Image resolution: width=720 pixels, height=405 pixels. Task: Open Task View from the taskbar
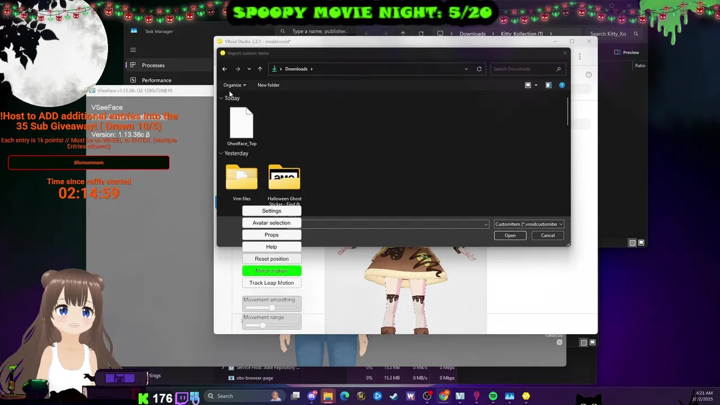click(x=296, y=396)
